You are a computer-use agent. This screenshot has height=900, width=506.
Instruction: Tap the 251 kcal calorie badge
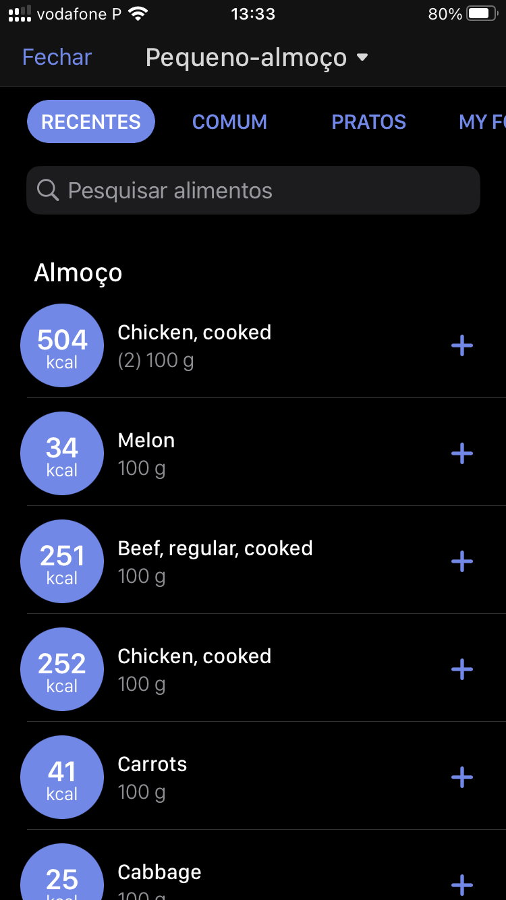[x=62, y=561]
